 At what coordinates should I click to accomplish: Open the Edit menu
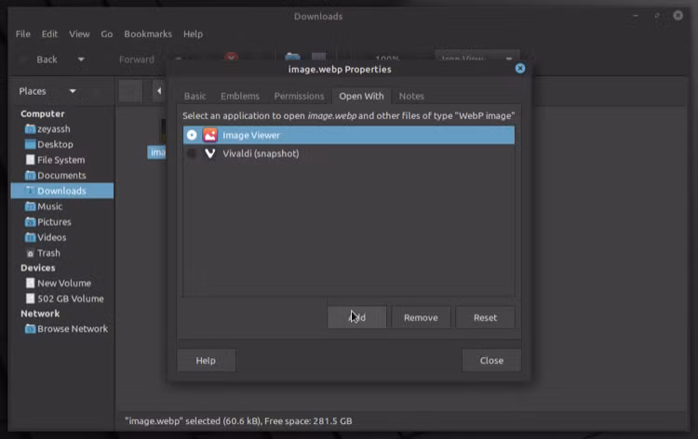tap(49, 33)
